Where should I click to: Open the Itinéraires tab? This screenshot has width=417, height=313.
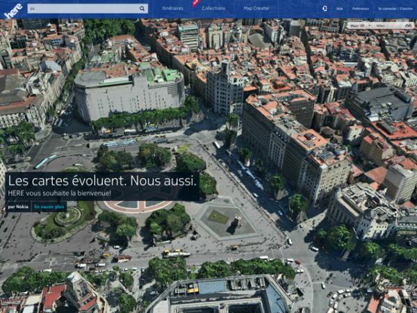[x=172, y=9]
